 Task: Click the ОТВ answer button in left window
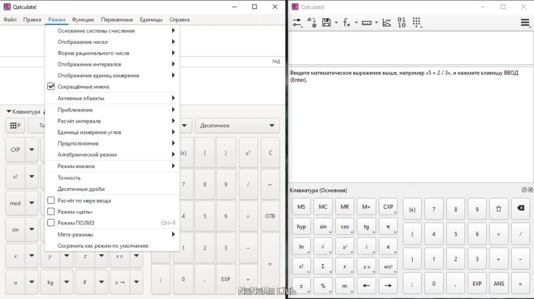(270, 216)
